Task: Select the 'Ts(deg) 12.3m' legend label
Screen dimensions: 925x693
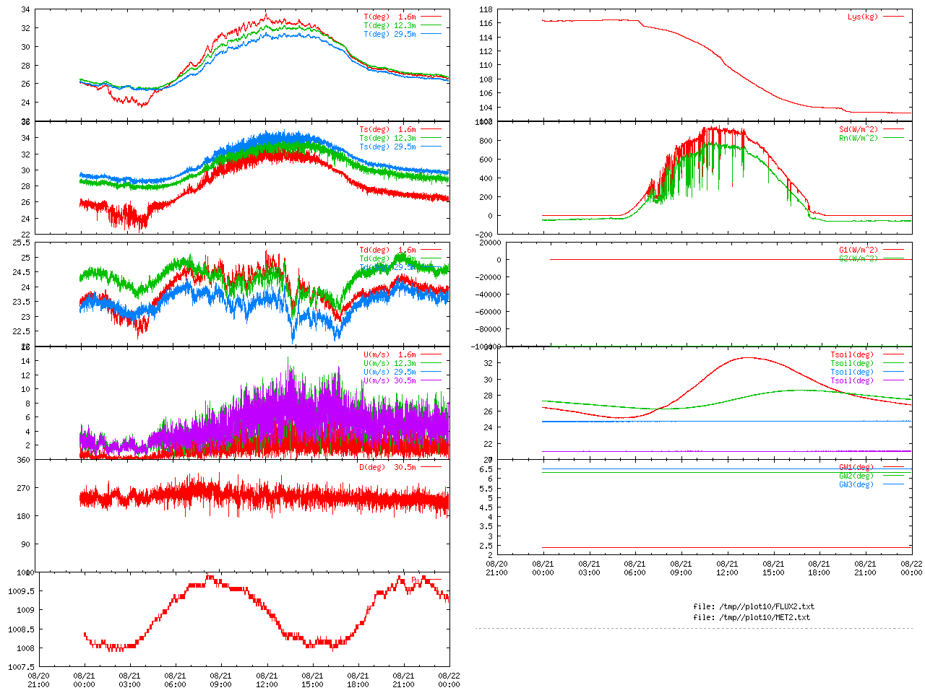Action: (x=387, y=139)
